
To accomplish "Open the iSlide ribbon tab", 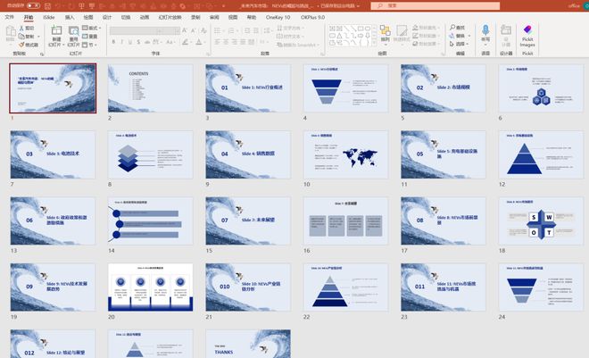I will tap(49, 17).
